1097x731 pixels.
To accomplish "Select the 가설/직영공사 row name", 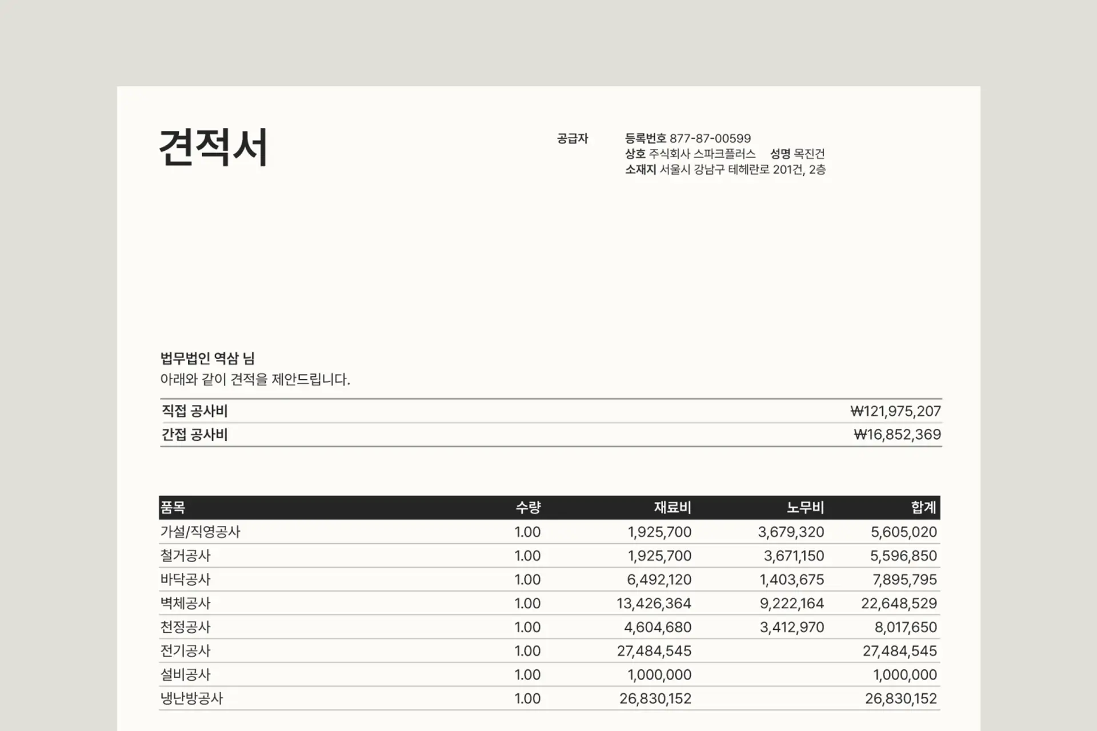I will [200, 532].
